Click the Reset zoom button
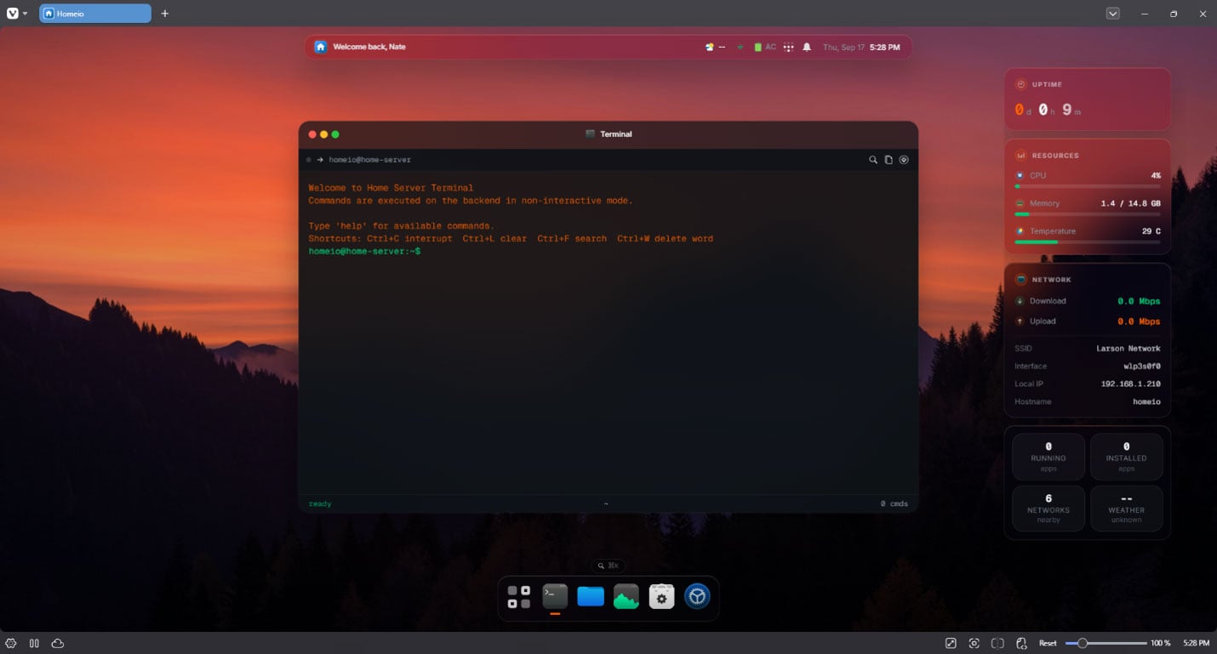 click(x=1048, y=644)
